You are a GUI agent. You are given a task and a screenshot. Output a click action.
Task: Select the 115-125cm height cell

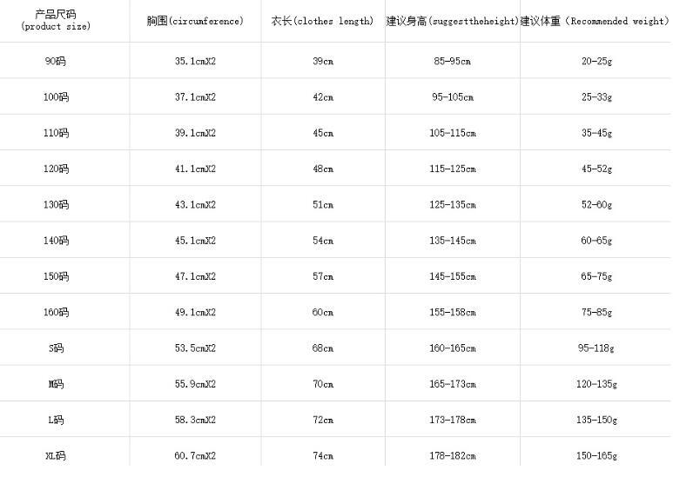(x=452, y=169)
